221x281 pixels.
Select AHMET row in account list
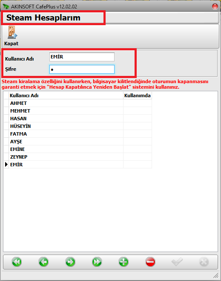tap(78, 103)
